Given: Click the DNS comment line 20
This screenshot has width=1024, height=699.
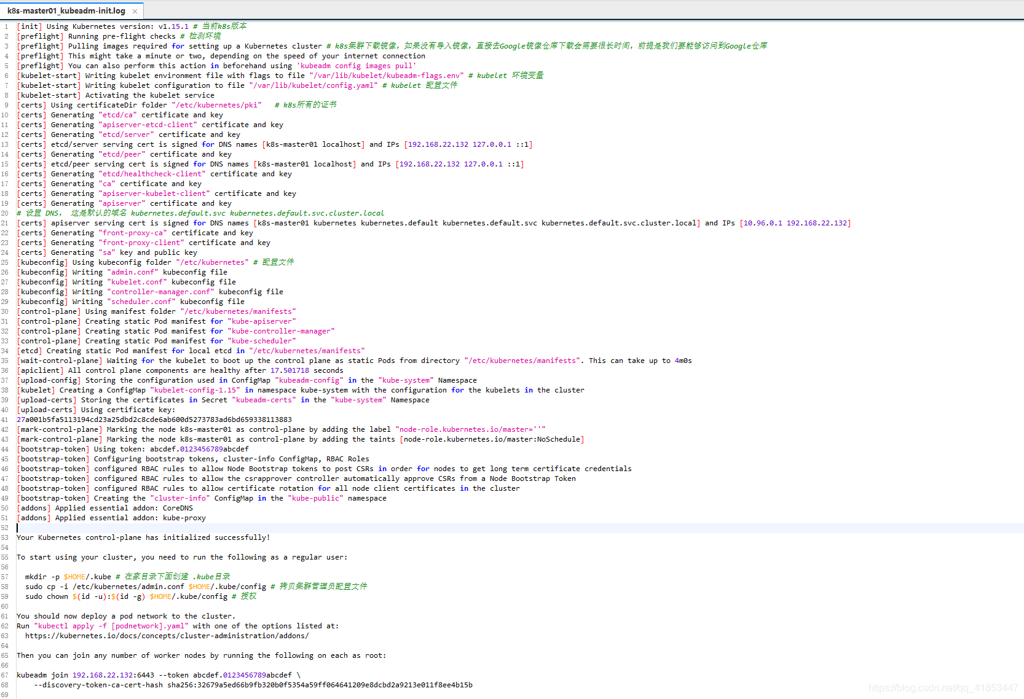Looking at the screenshot, I should (200, 213).
